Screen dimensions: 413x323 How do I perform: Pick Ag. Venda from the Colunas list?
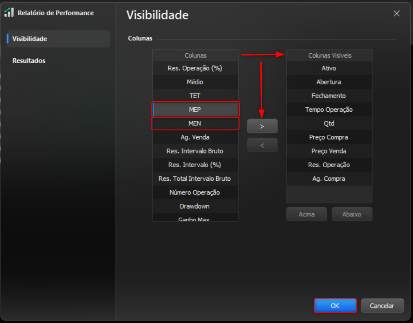(x=195, y=137)
